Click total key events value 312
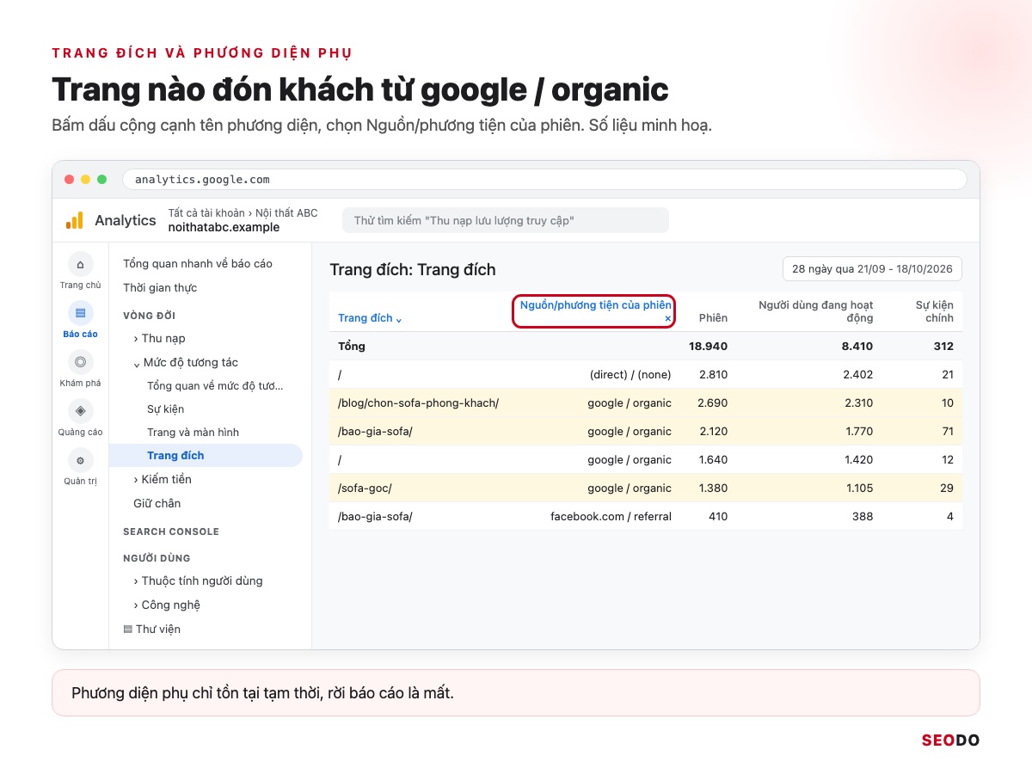This screenshot has width=1032, height=768. pyautogui.click(x=943, y=346)
